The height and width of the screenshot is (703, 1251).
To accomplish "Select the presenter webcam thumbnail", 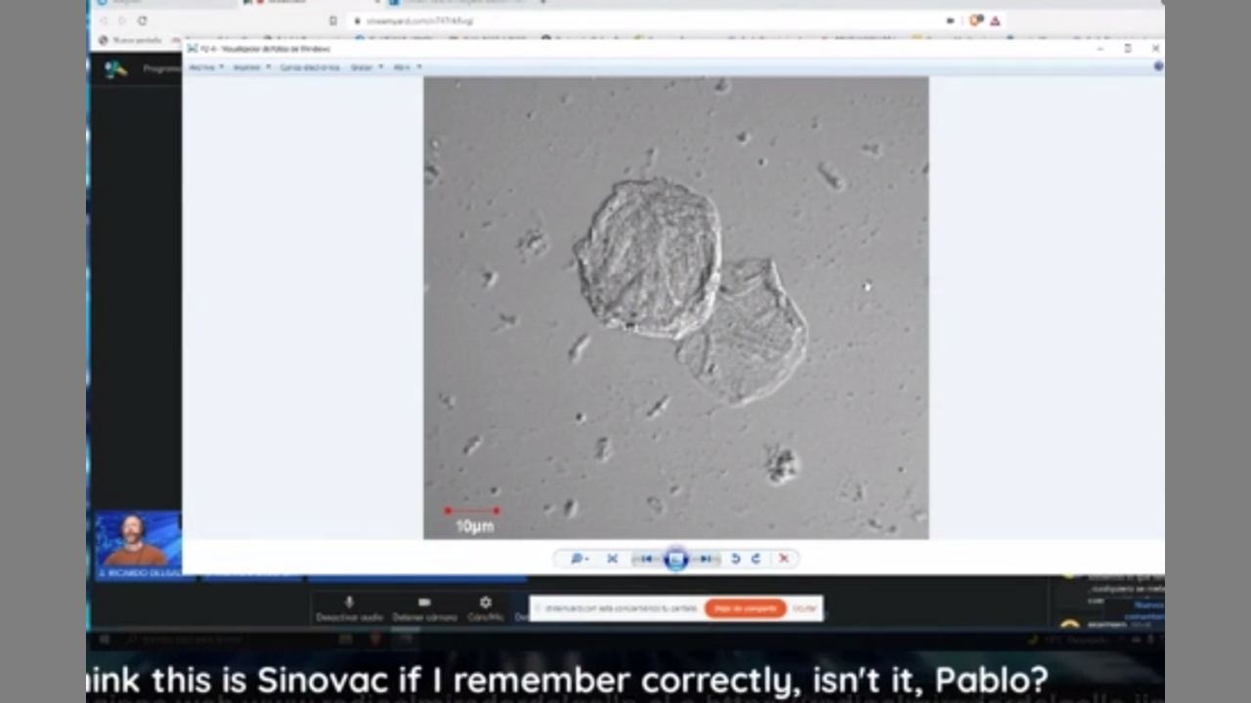I will coord(138,540).
